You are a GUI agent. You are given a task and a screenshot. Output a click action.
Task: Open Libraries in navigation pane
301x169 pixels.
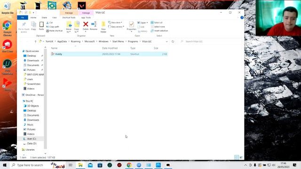(30, 150)
